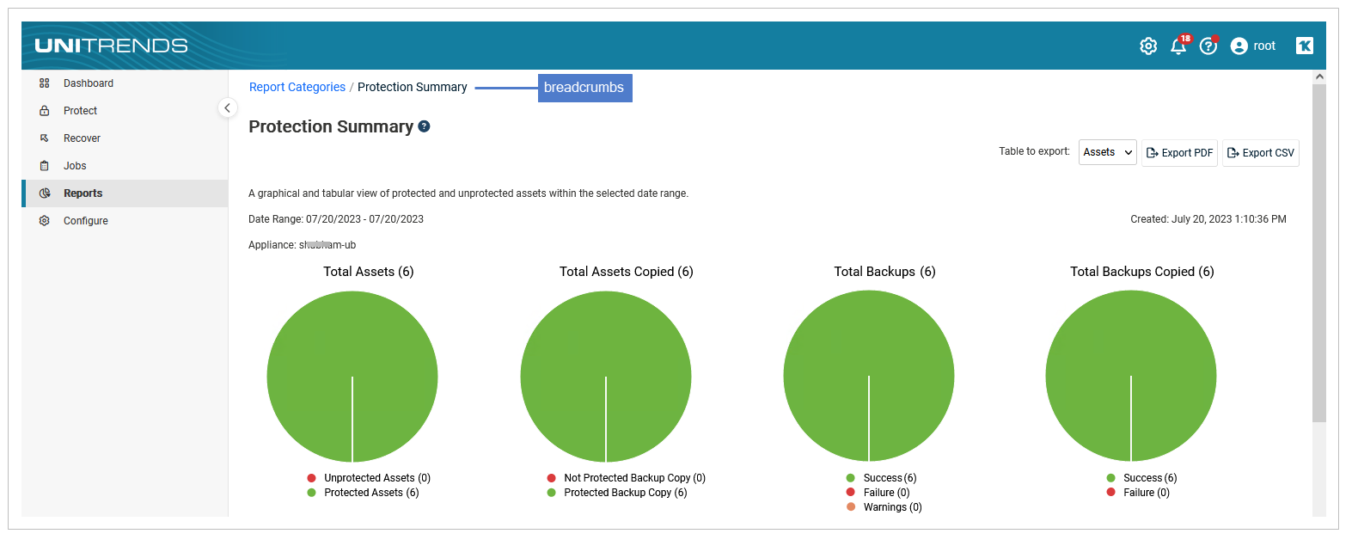Export the report as CSV

(x=1260, y=153)
